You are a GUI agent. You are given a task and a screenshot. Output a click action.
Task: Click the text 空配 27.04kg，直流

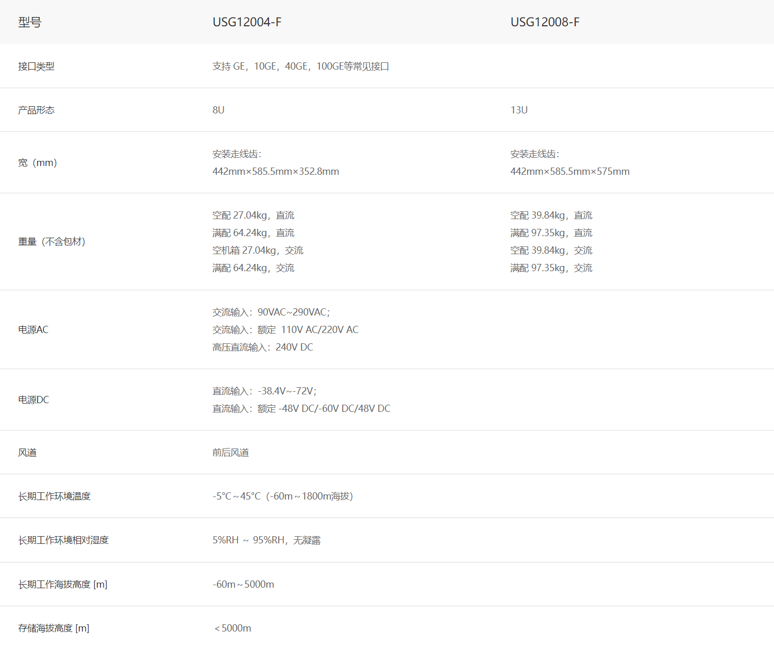point(254,215)
